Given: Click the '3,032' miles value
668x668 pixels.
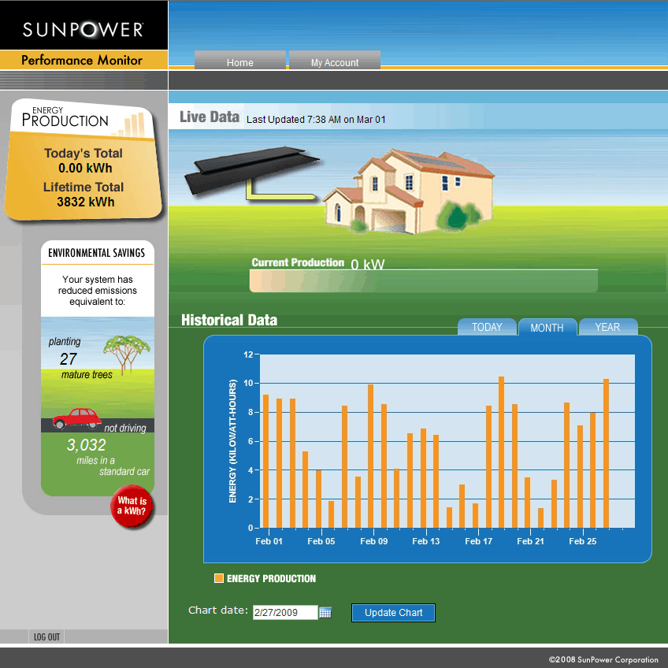Looking at the screenshot, I should point(86,445).
